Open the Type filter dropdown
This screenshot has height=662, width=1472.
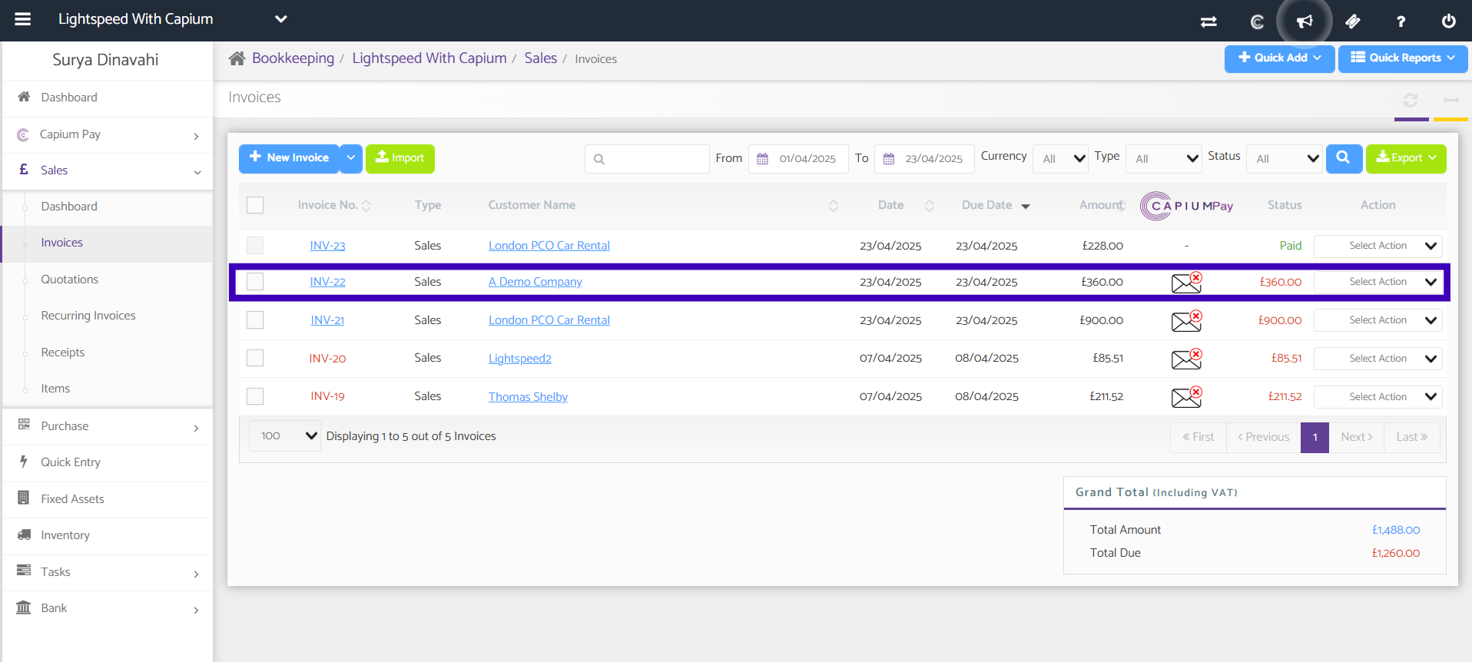1163,159
